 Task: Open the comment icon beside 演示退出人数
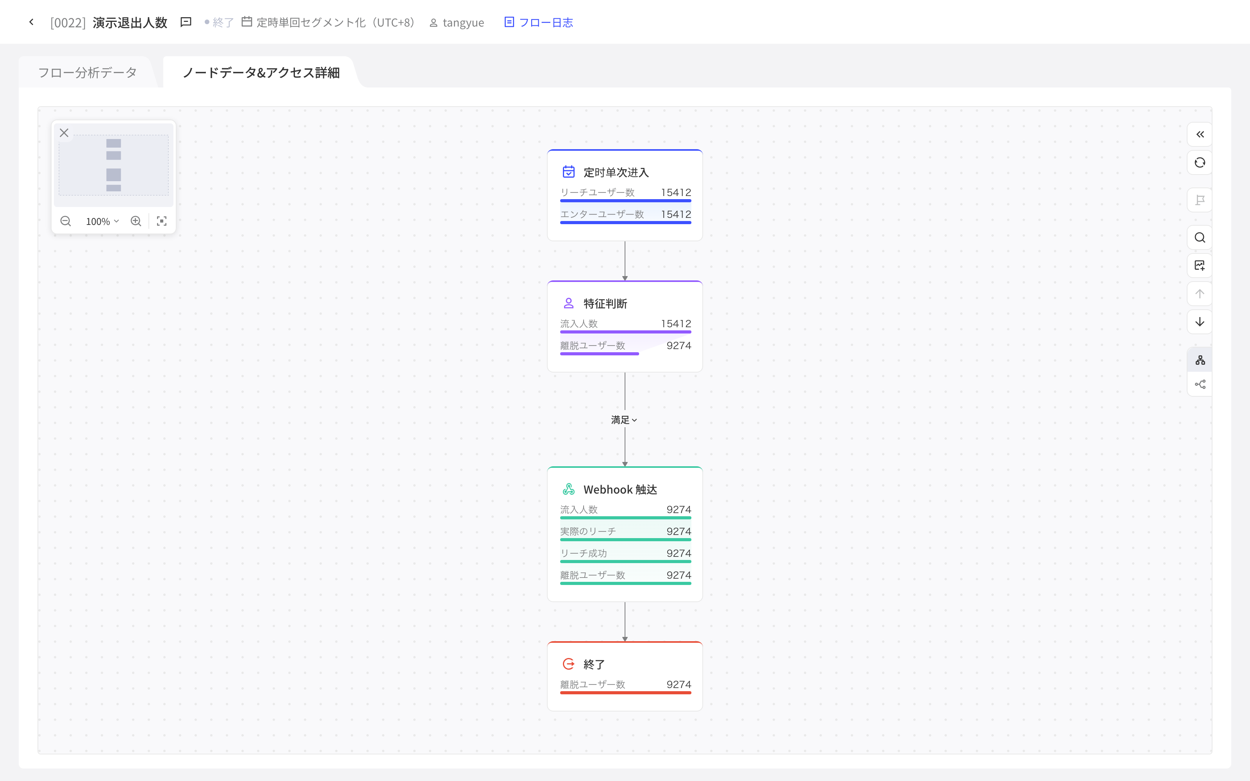pos(186,22)
